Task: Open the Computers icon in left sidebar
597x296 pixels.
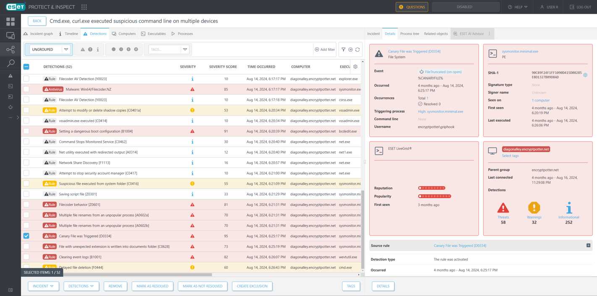Action: (11, 36)
